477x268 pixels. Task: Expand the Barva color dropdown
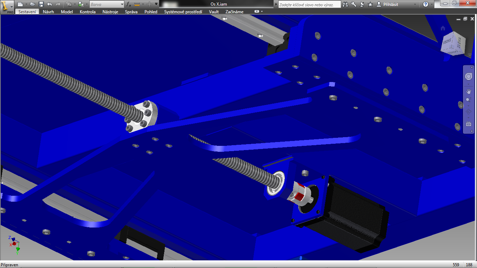[122, 4]
